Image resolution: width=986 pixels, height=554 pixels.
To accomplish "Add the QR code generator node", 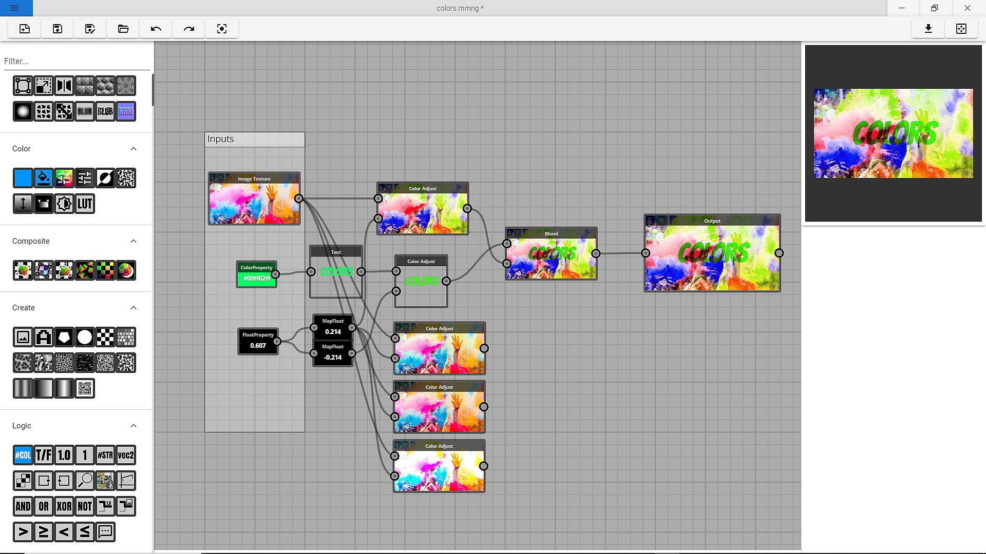I will coord(85,388).
